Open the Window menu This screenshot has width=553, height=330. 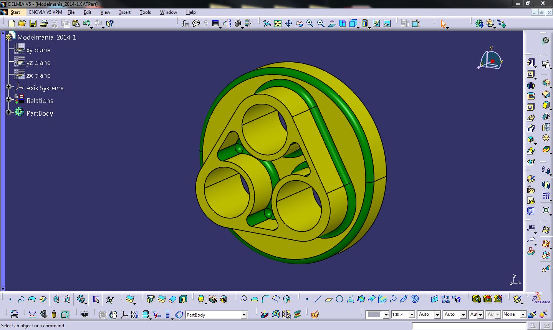[x=169, y=12]
